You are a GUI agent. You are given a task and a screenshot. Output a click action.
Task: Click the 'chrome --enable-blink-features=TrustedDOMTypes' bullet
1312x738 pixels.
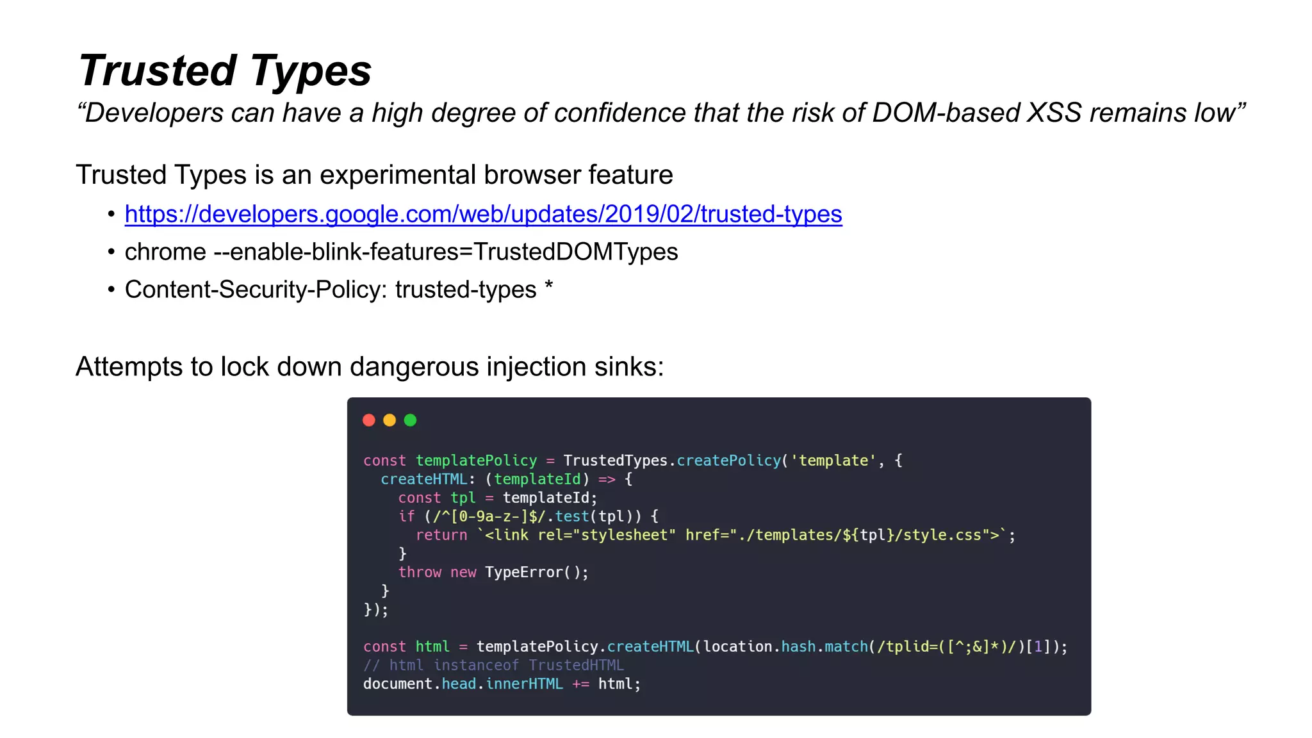point(401,252)
